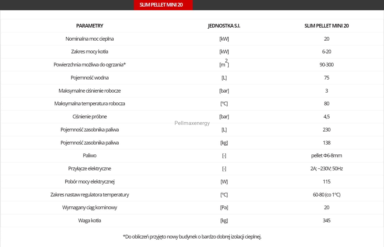Click the 115 power consumption value
384x247 pixels.
(x=327, y=182)
